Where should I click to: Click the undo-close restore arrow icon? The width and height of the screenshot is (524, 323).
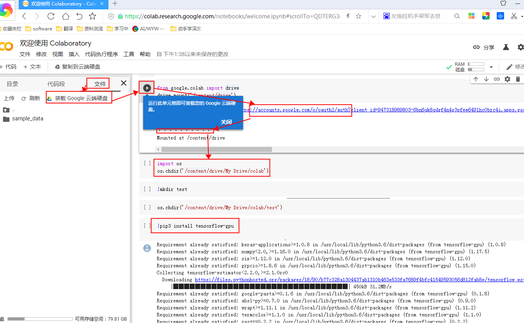click(x=79, y=16)
